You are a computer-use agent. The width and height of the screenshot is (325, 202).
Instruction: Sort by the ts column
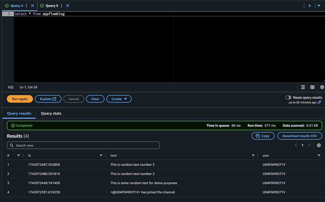101,155
